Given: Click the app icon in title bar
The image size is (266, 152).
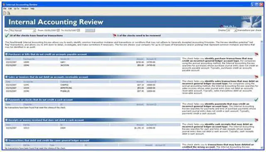Looking at the screenshot, I should (x=4, y=5).
